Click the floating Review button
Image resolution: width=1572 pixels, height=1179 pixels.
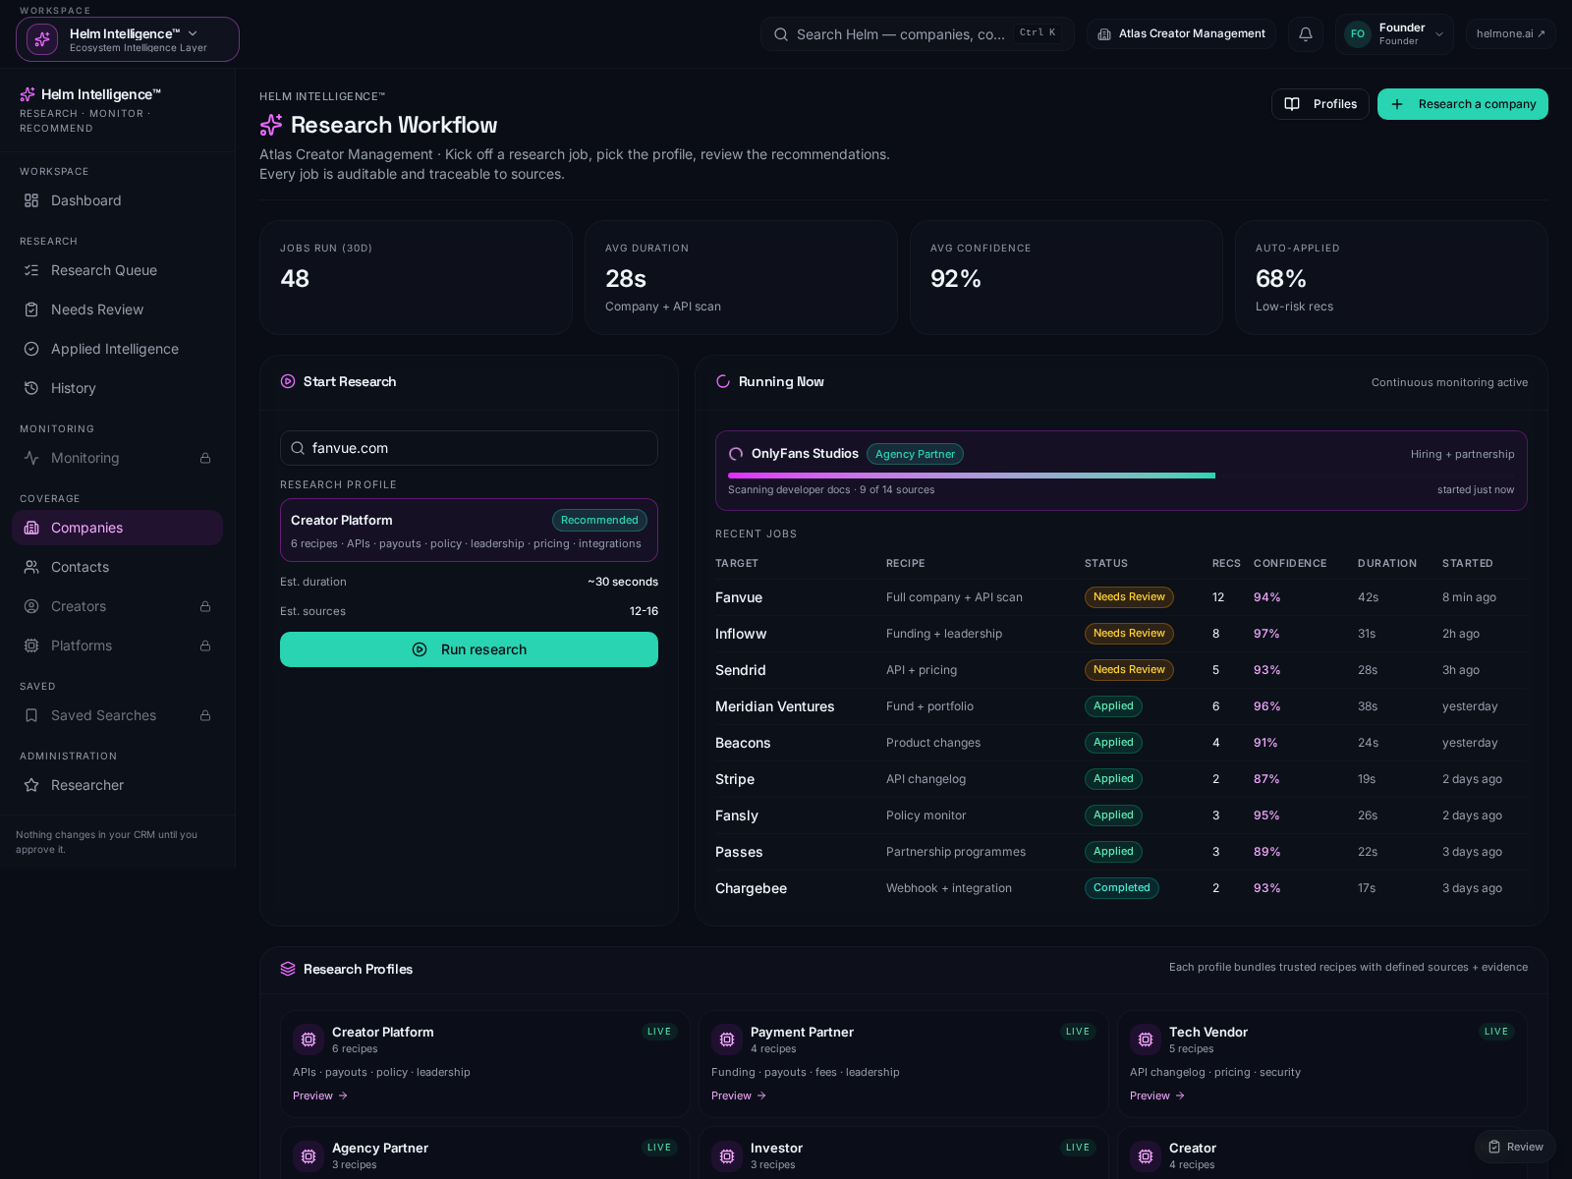(x=1515, y=1147)
